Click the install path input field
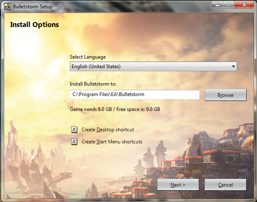The image size is (257, 202). [135, 94]
